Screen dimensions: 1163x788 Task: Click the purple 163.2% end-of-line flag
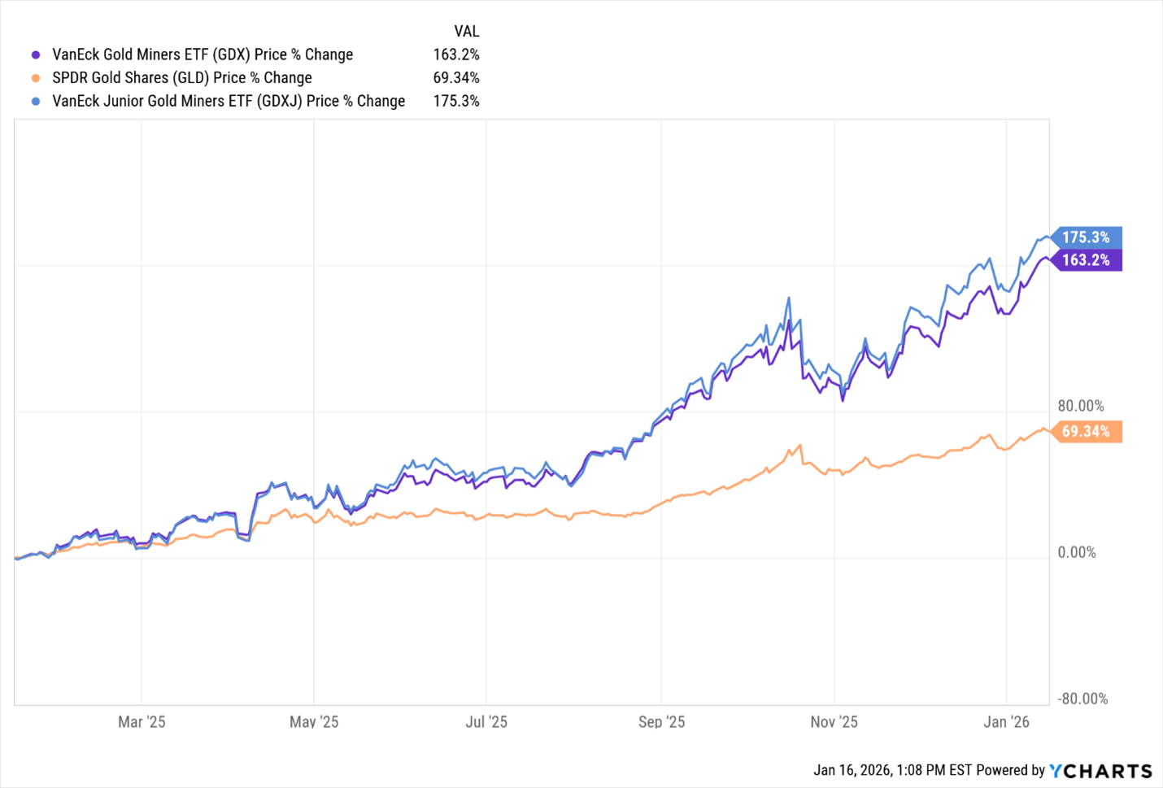tap(1086, 260)
